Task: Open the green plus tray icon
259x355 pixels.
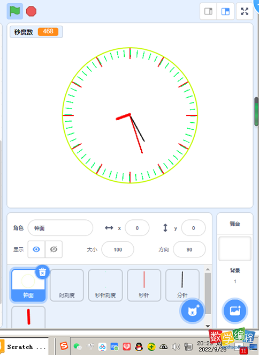Action: [x=151, y=346]
